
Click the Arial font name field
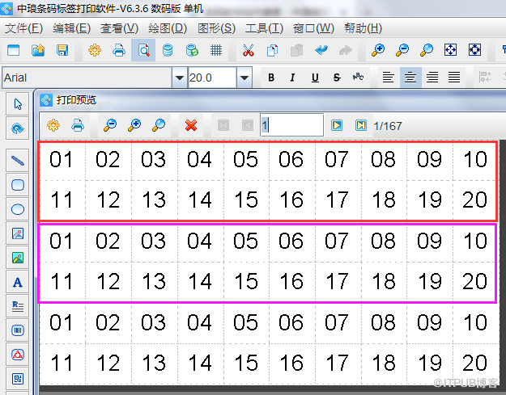coord(87,78)
